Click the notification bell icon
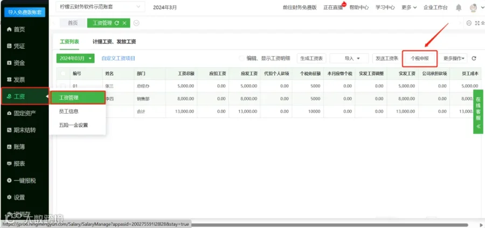This screenshot has width=485, height=228. [459, 8]
